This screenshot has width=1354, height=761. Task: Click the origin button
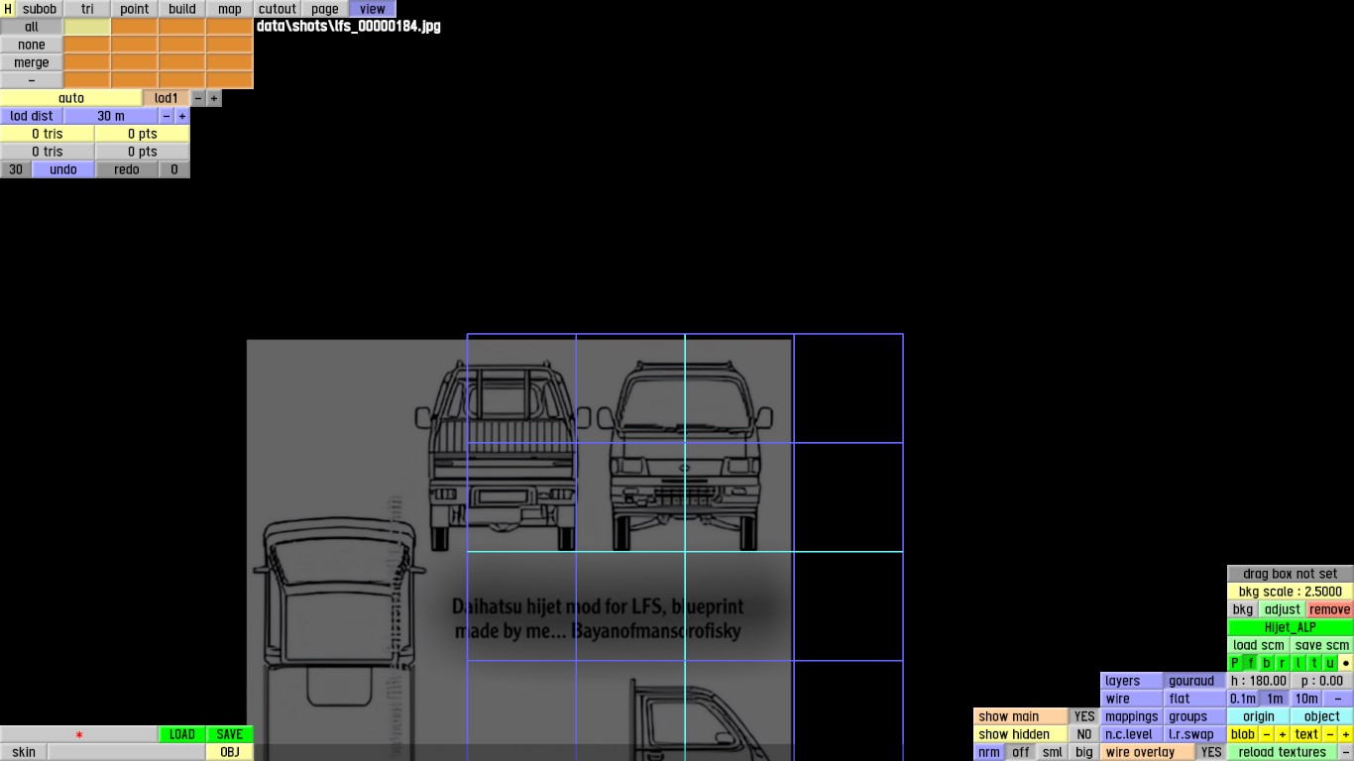pyautogui.click(x=1259, y=716)
